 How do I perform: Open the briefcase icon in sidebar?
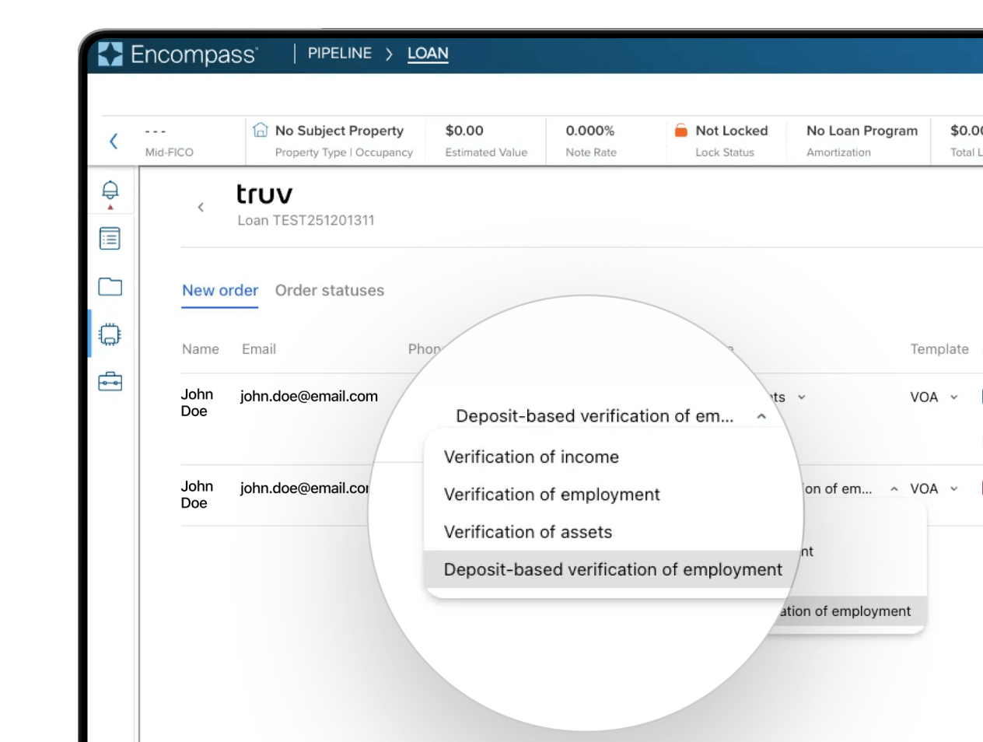110,382
